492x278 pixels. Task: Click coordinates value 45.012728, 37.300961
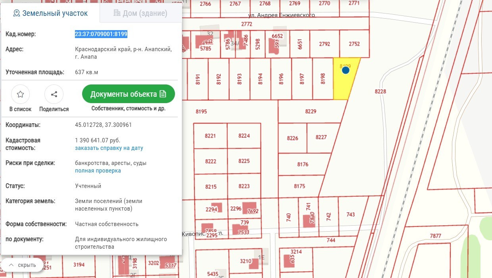point(103,125)
